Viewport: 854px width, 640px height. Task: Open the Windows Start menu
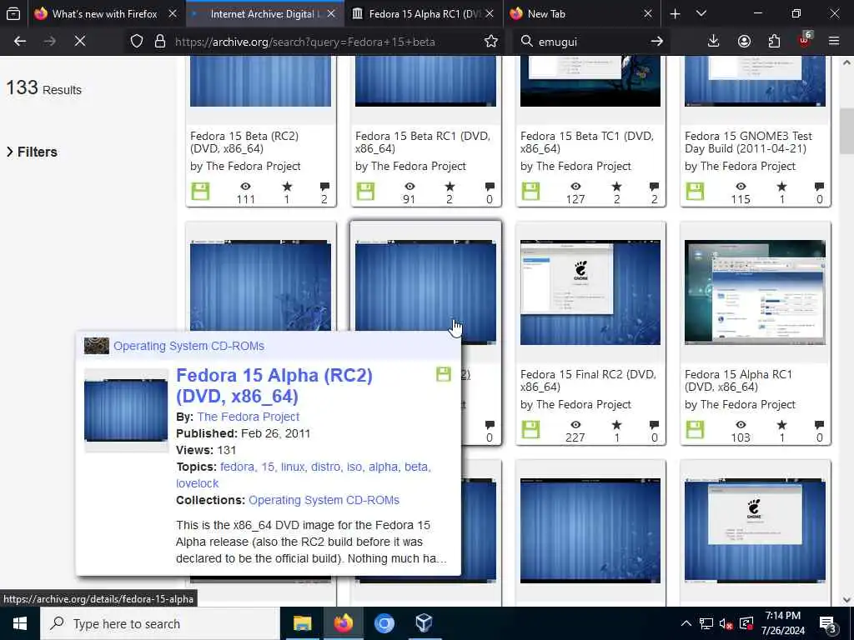(x=20, y=623)
